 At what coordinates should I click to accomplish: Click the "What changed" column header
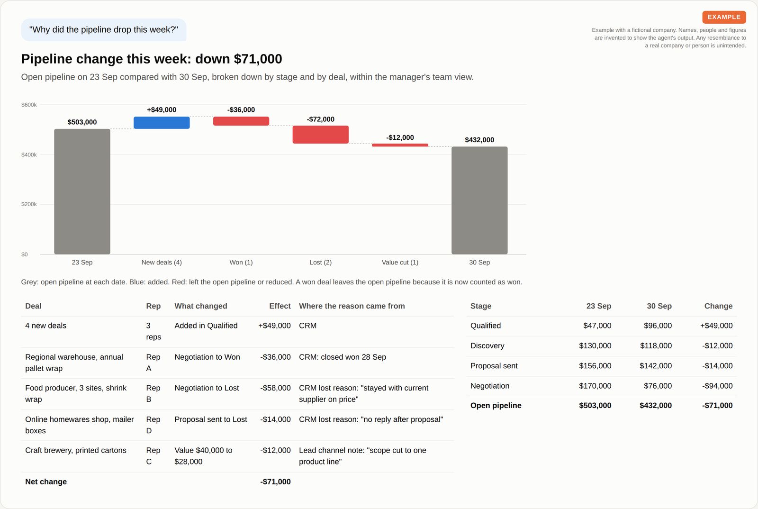pyautogui.click(x=201, y=306)
